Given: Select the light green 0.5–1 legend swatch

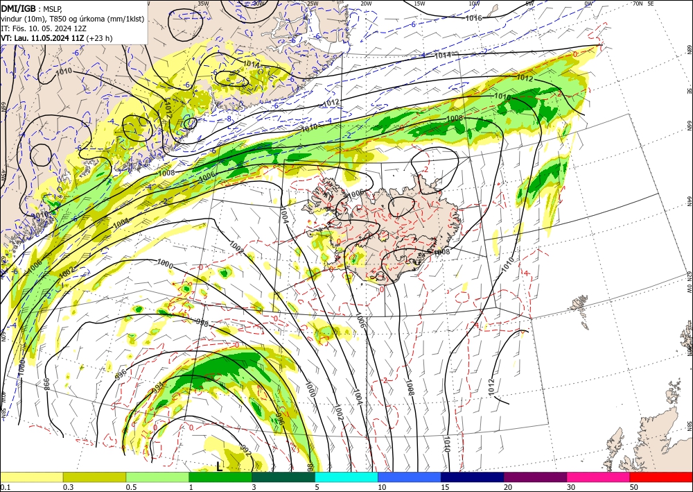Looking at the screenshot, I should [x=157, y=477].
